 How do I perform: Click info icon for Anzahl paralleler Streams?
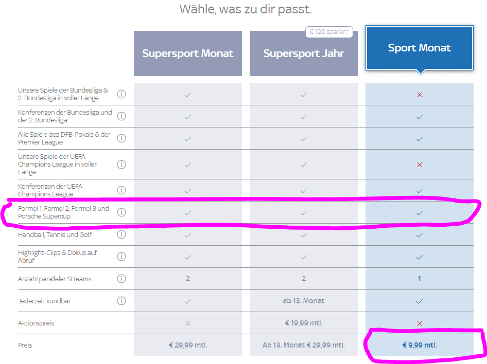point(121,279)
